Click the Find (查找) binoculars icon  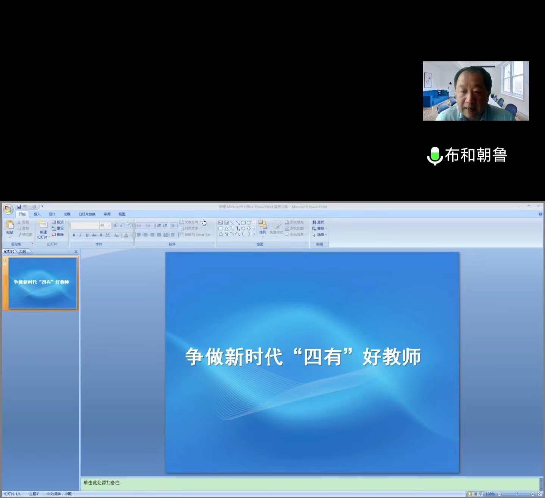314,222
